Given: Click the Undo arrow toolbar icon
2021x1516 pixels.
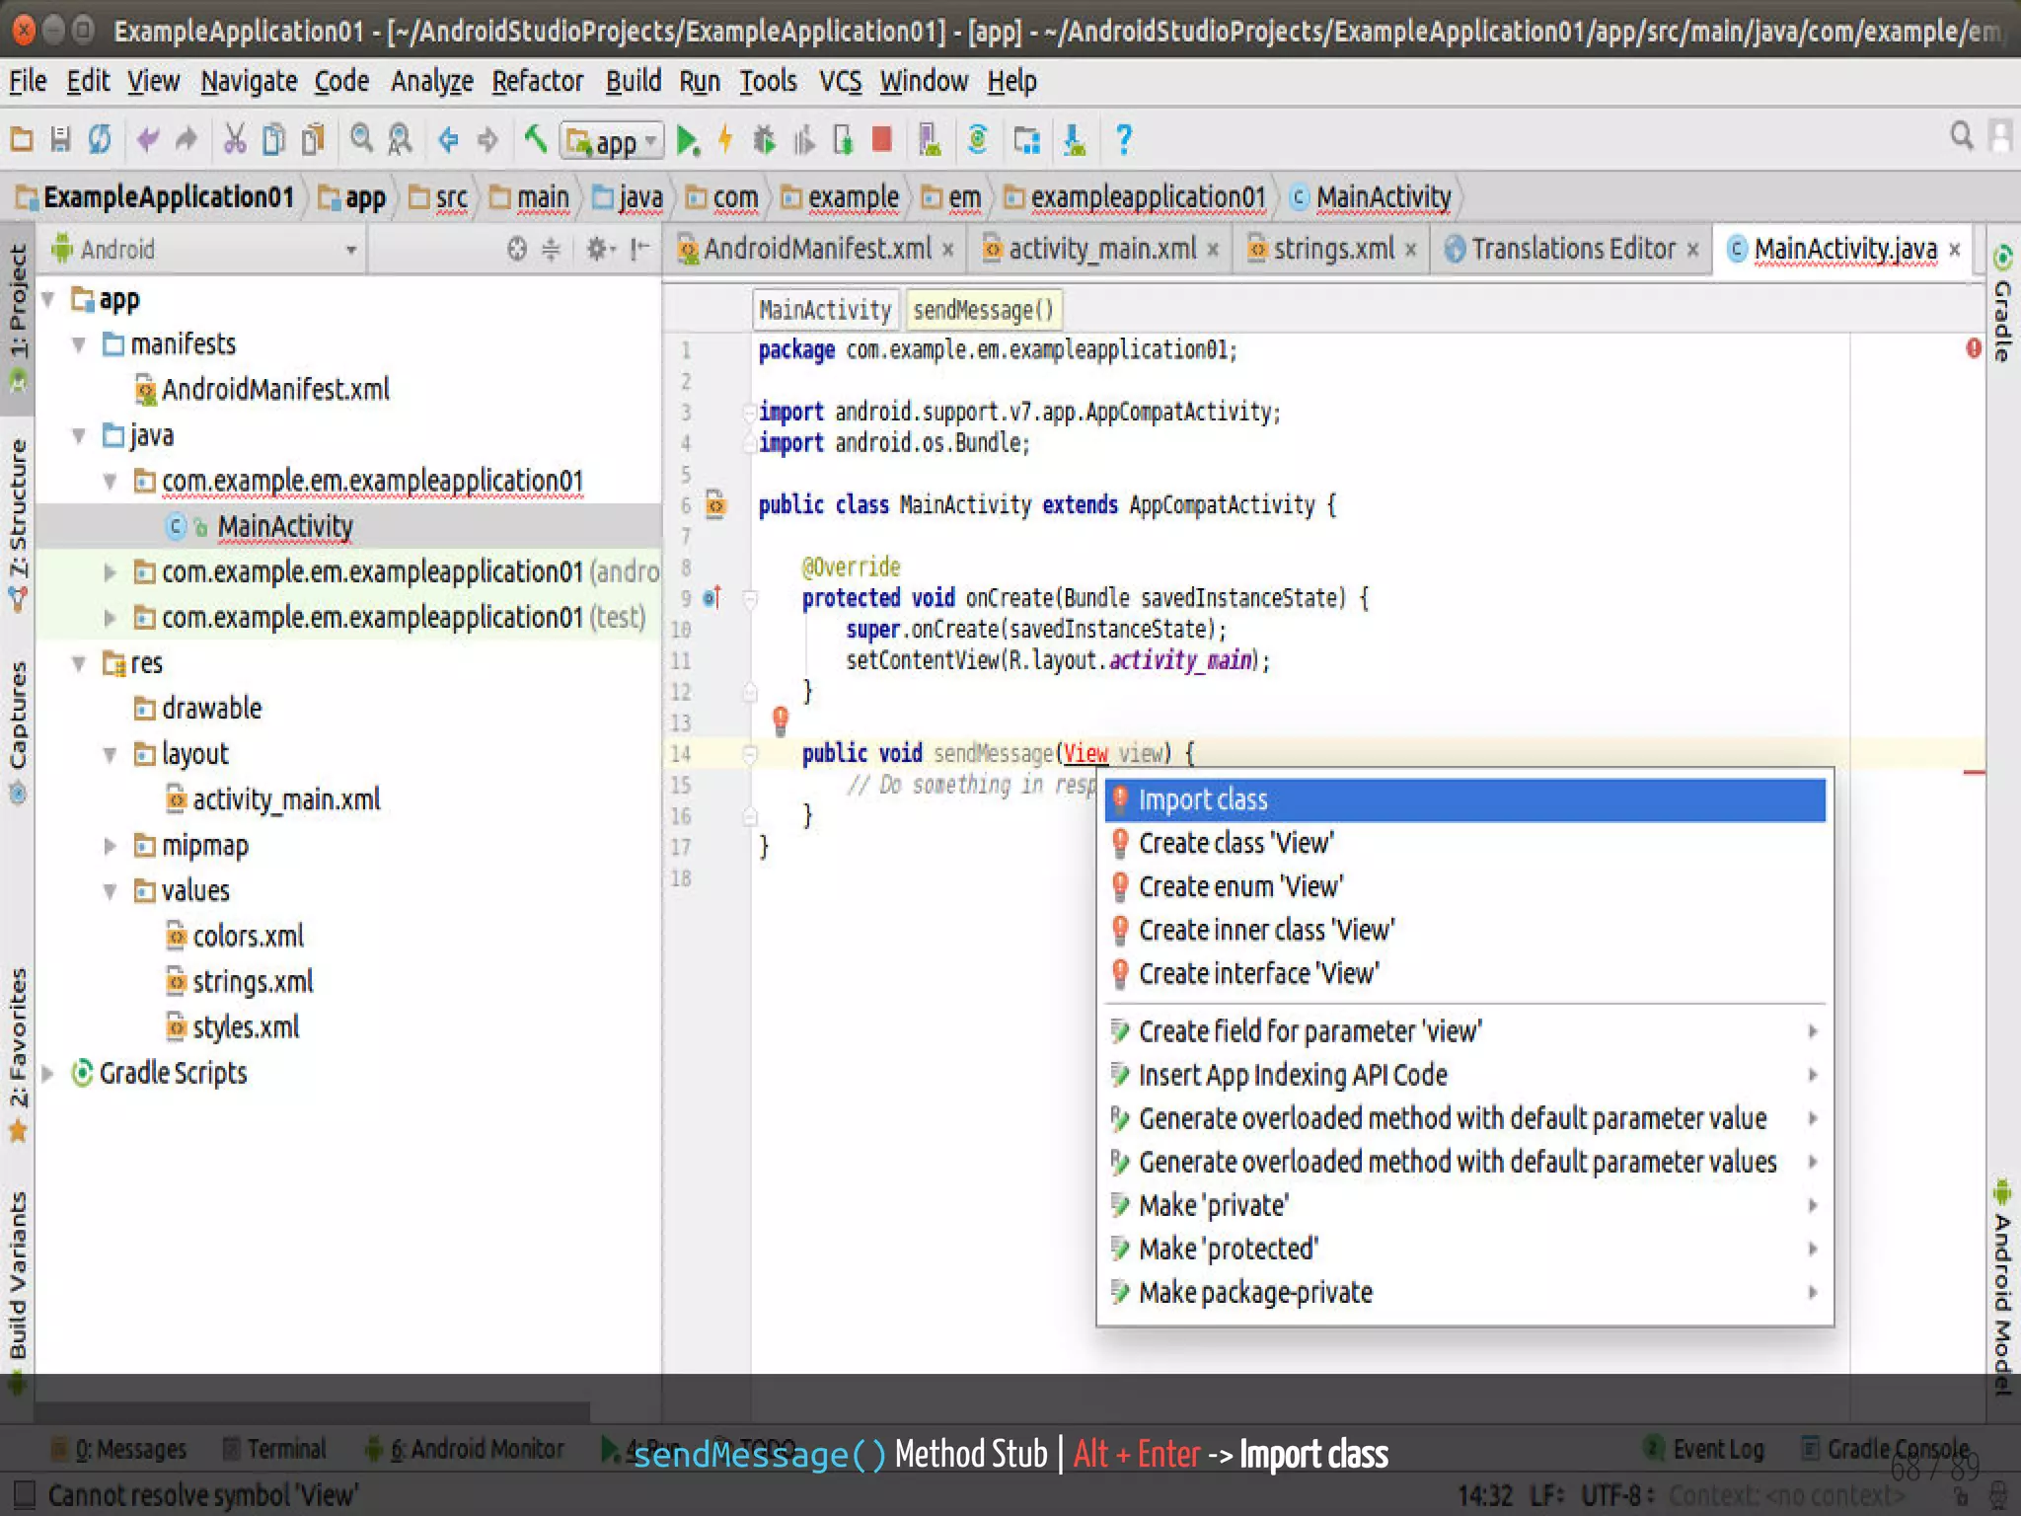Looking at the screenshot, I should point(148,140).
